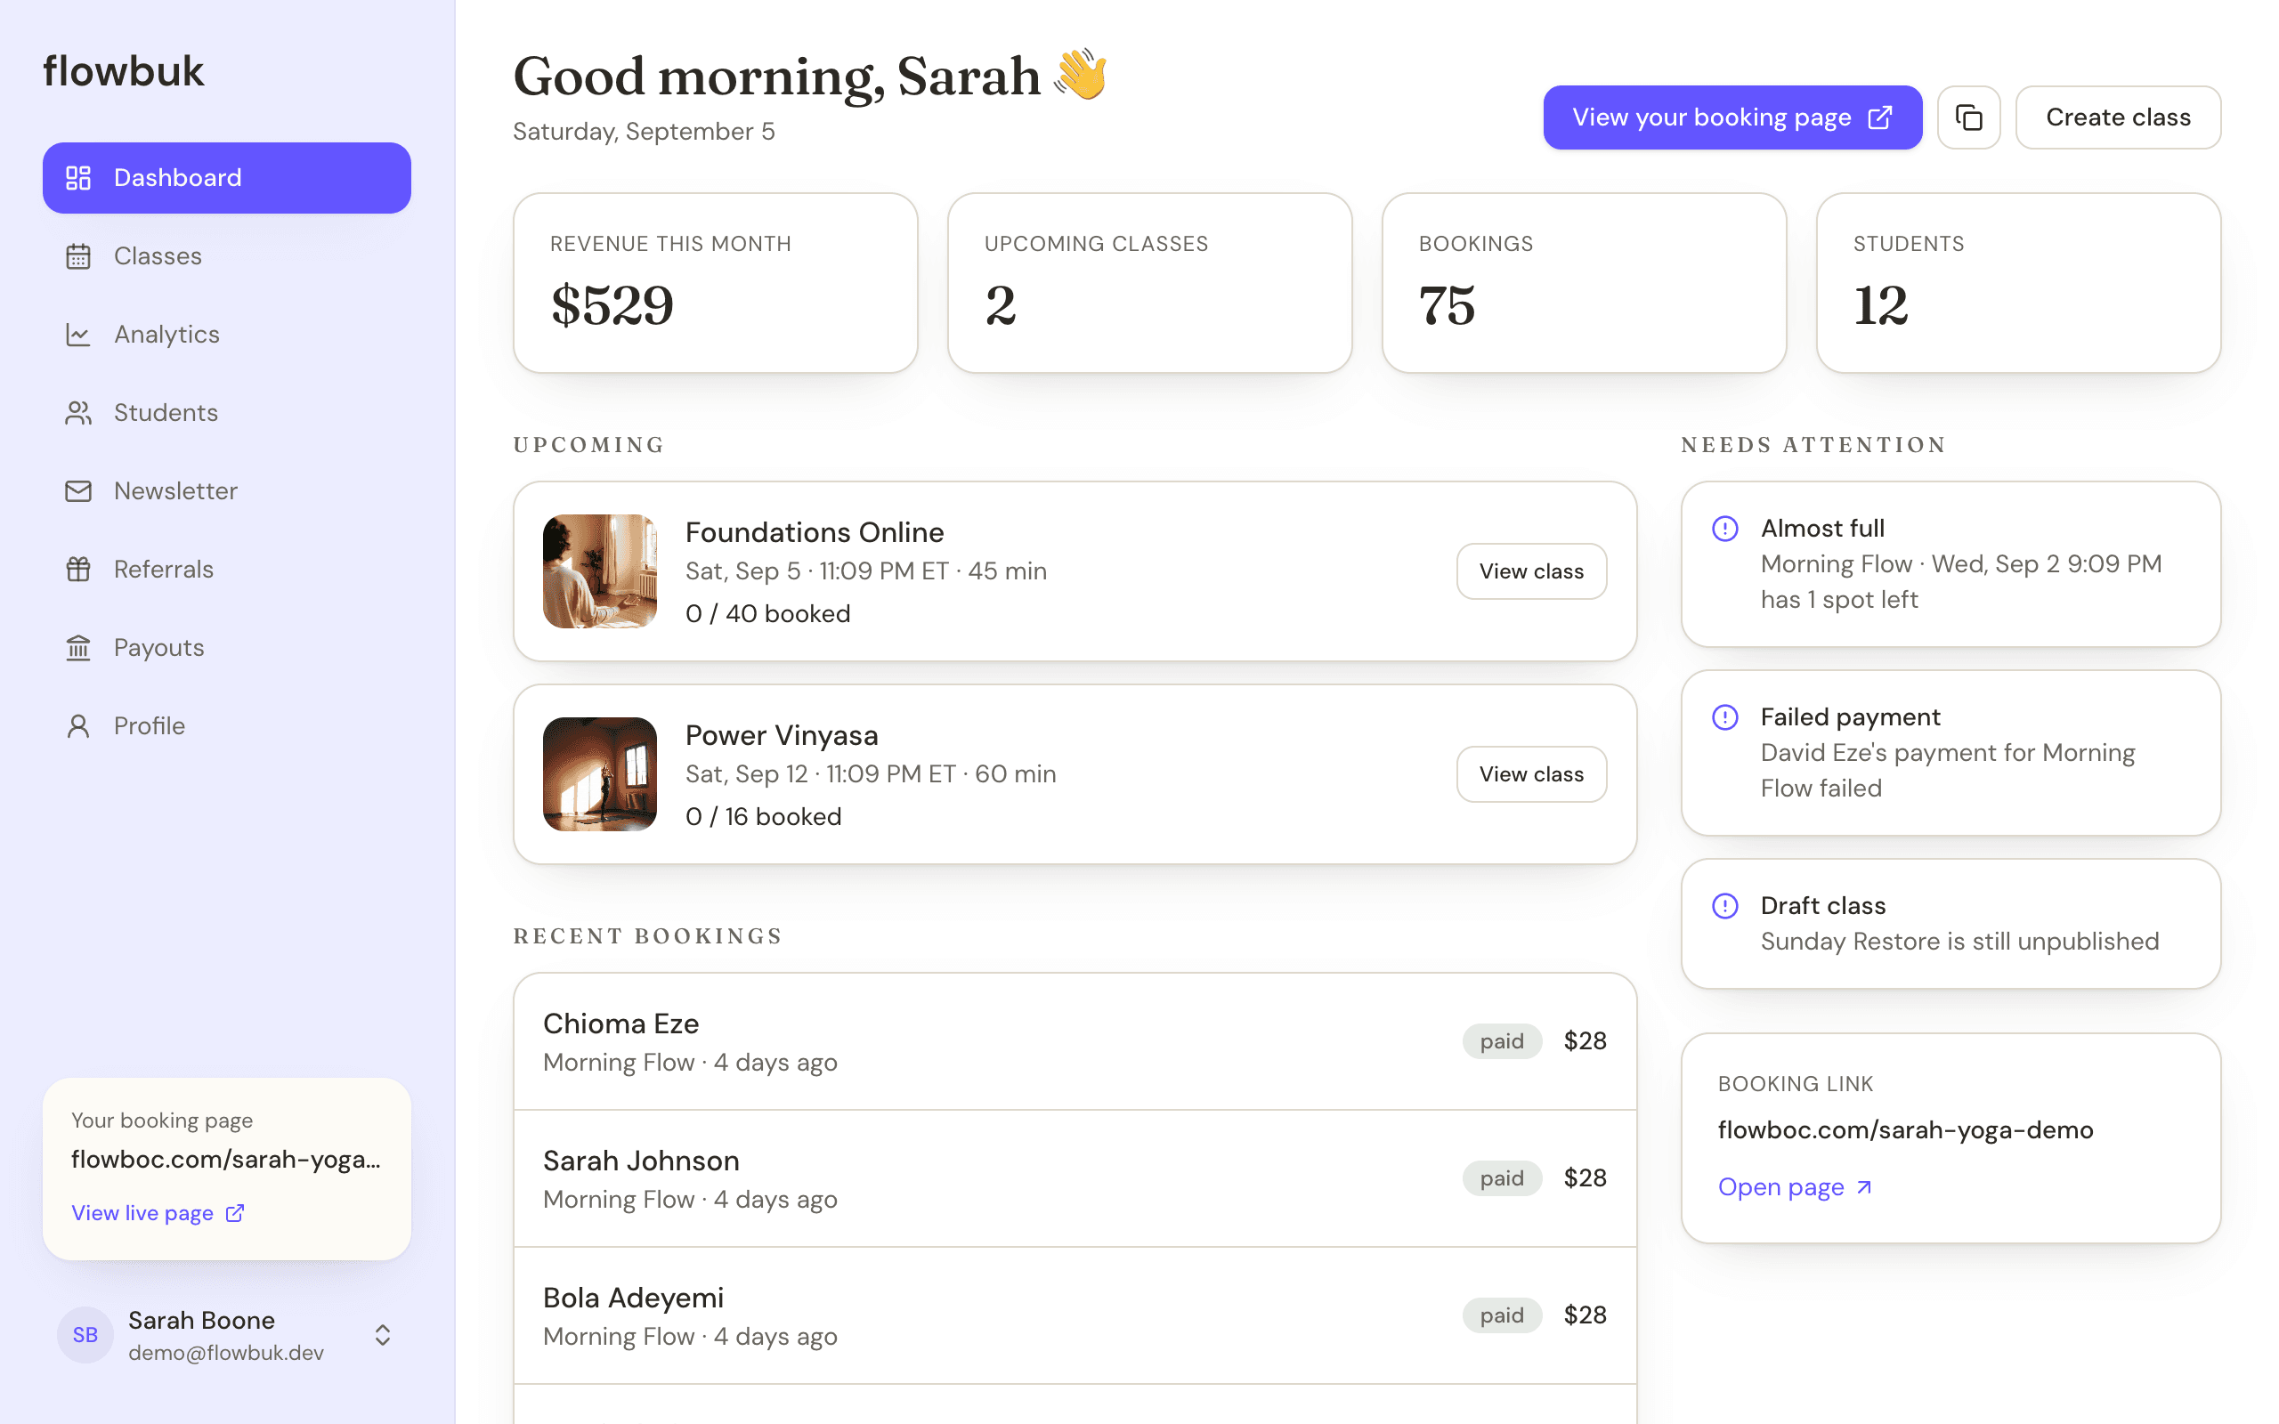
Task: Select the Payouts bank icon
Action: click(78, 647)
